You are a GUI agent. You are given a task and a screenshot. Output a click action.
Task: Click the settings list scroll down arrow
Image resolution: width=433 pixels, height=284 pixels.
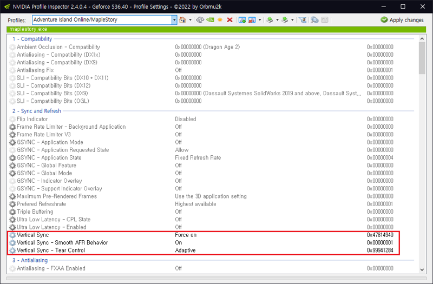[x=422, y=269]
